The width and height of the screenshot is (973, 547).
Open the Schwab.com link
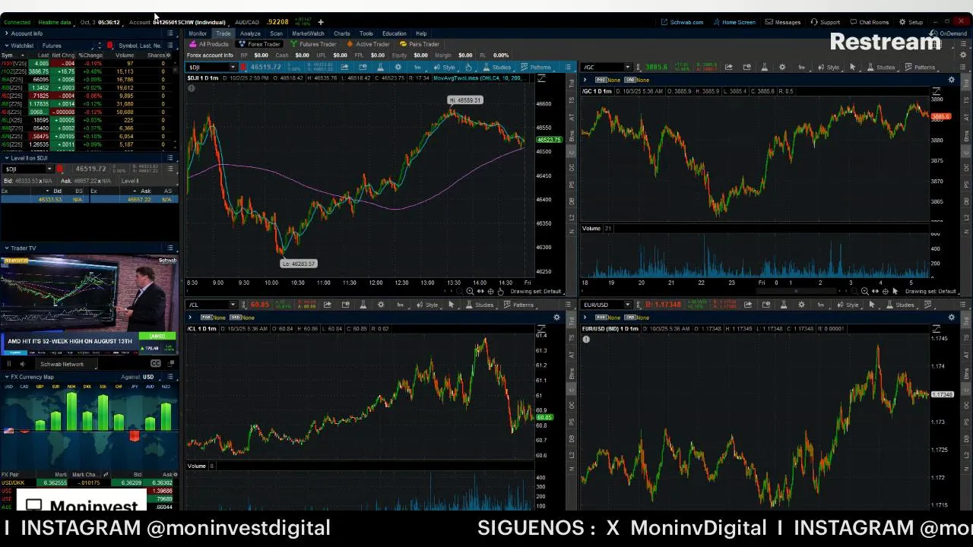tap(682, 22)
